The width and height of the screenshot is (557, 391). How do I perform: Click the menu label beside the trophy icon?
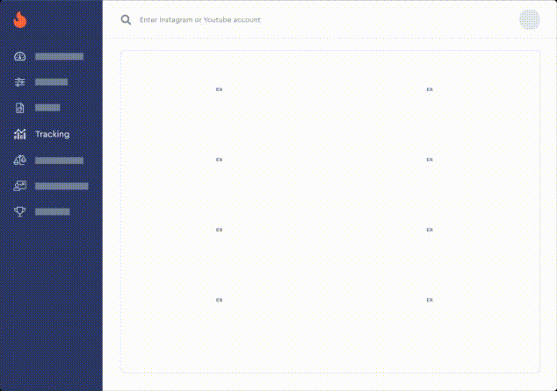click(x=52, y=211)
